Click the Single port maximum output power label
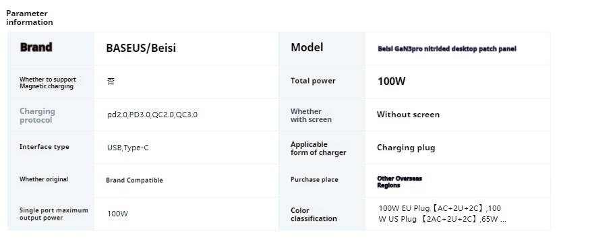The height and width of the screenshot is (250, 590). point(53,214)
